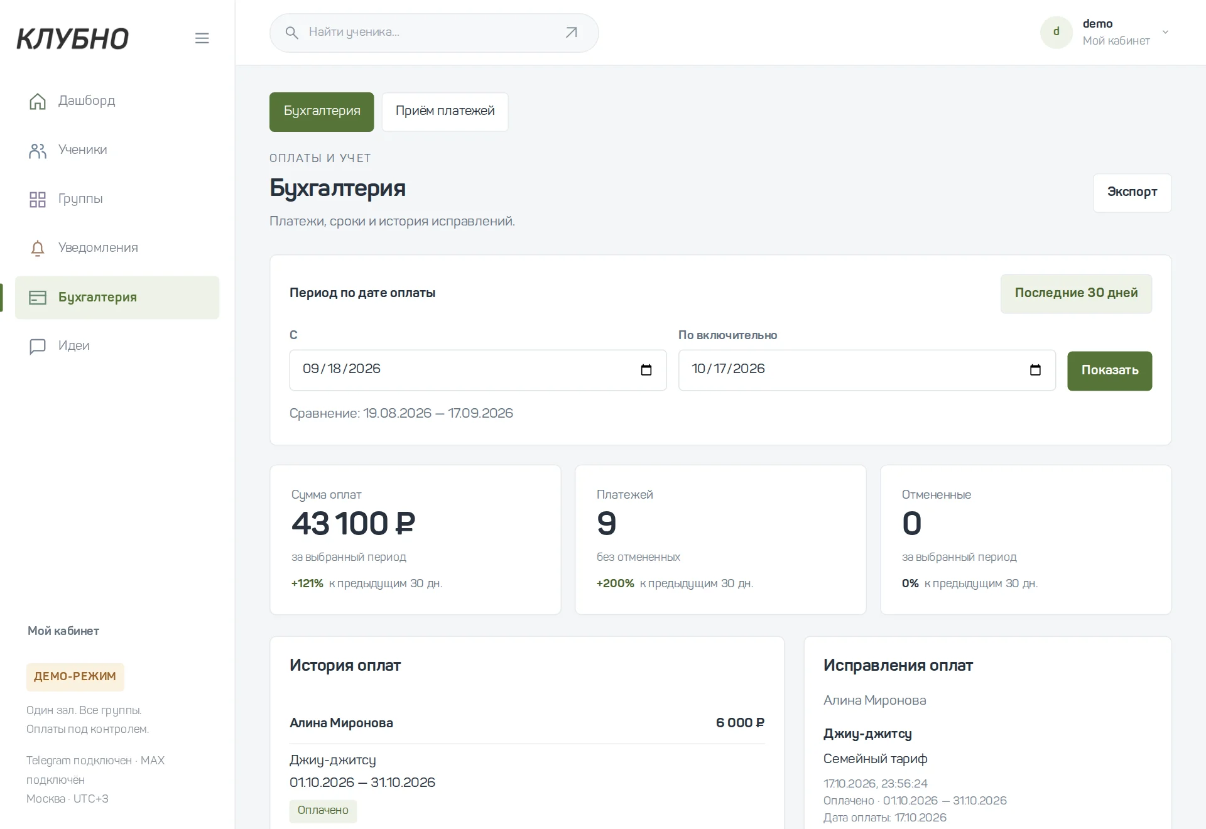Click the Платежей count 9
This screenshot has height=829, width=1206.
pyautogui.click(x=607, y=524)
